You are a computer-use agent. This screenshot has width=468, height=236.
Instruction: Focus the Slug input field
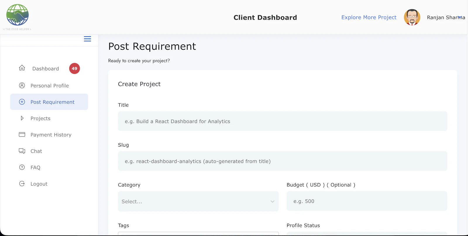[283, 161]
